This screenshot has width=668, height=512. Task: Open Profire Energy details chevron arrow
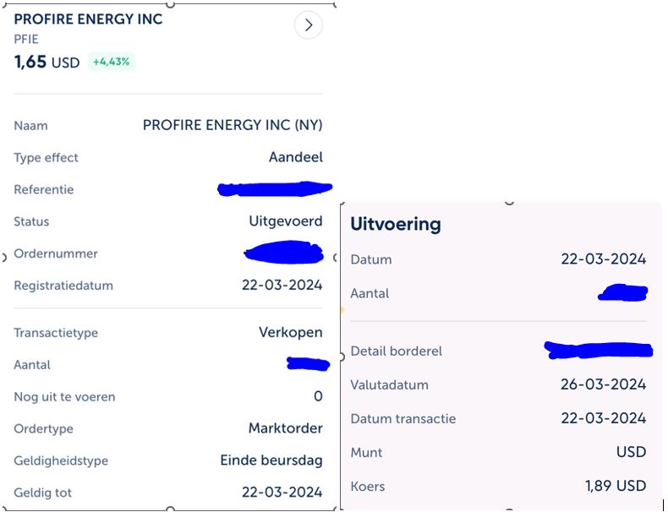(309, 25)
